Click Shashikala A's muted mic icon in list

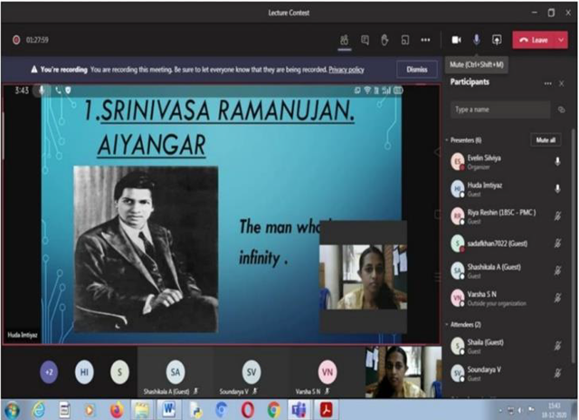coord(557,271)
